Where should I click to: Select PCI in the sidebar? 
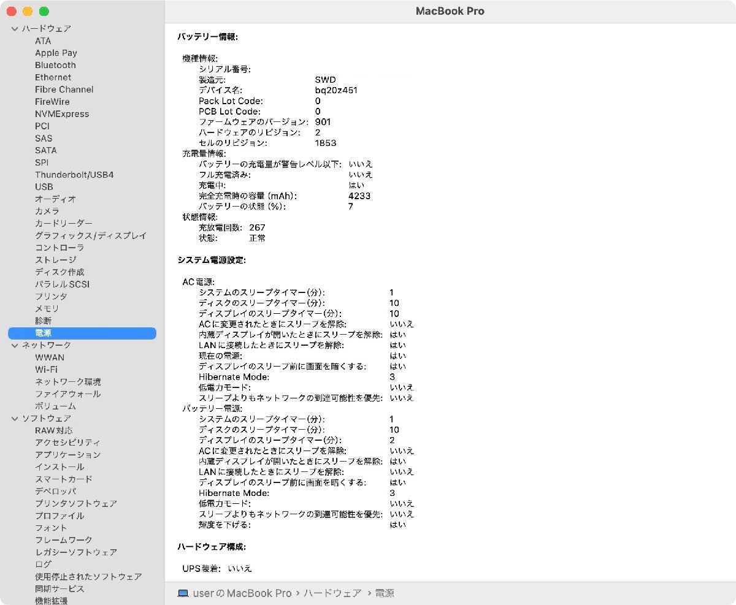(42, 126)
